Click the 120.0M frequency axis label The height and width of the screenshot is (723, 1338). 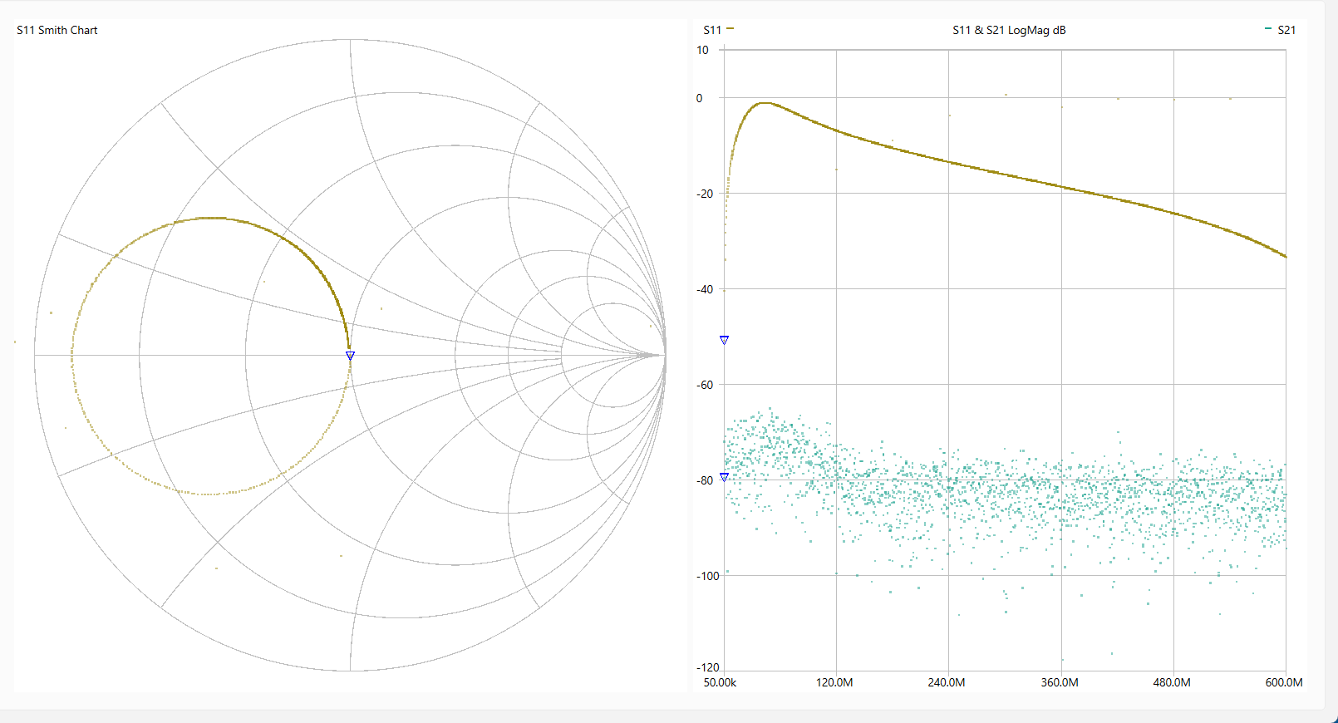pyautogui.click(x=834, y=682)
